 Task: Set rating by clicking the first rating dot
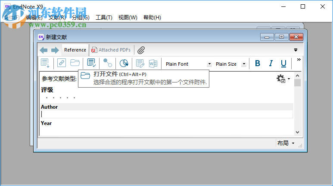pyautogui.click(x=47, y=98)
